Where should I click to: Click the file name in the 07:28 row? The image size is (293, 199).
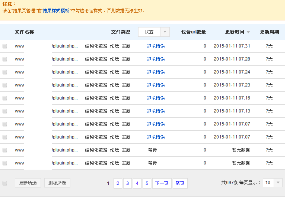point(46,59)
